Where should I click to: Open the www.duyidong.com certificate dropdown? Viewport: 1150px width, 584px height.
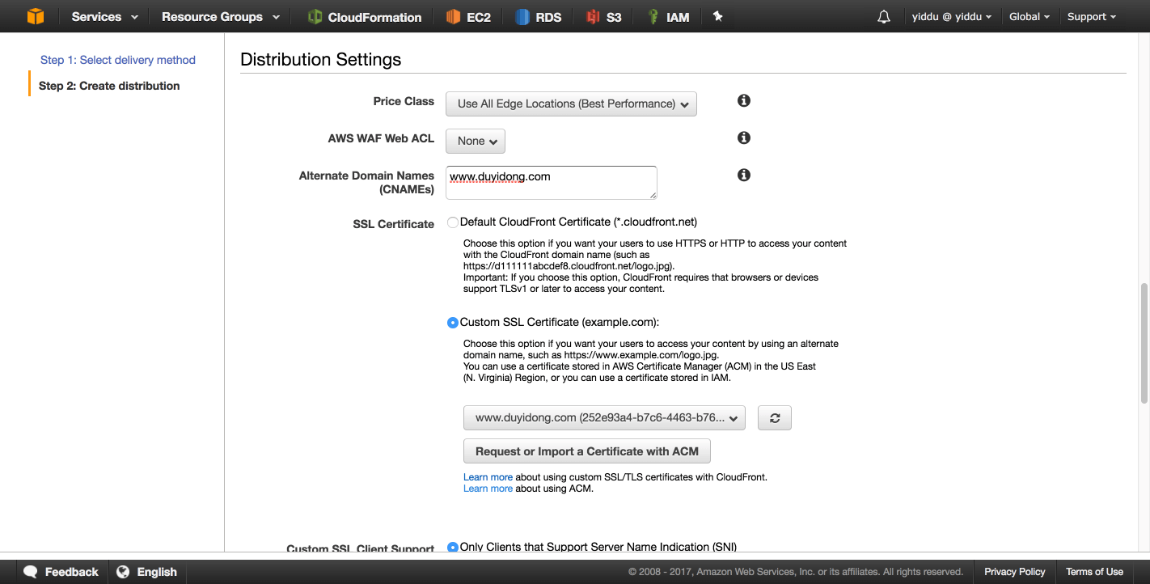pos(604,417)
